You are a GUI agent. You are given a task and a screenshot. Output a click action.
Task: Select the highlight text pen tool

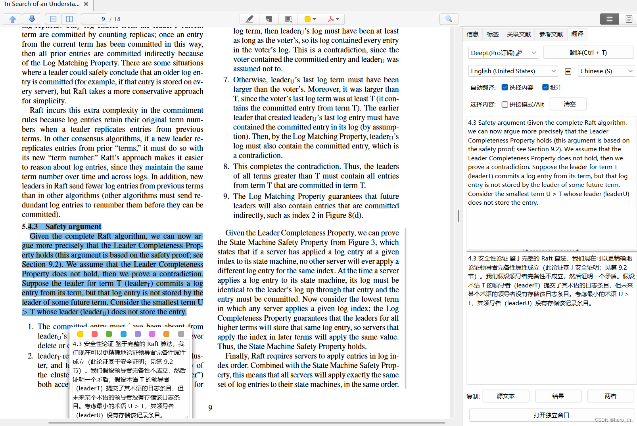pyautogui.click(x=249, y=19)
